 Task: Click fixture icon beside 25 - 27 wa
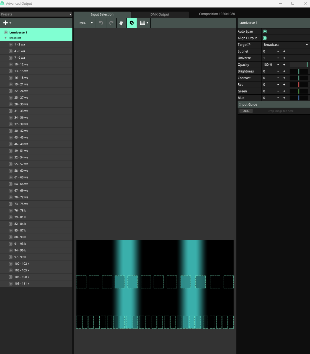click(11, 98)
